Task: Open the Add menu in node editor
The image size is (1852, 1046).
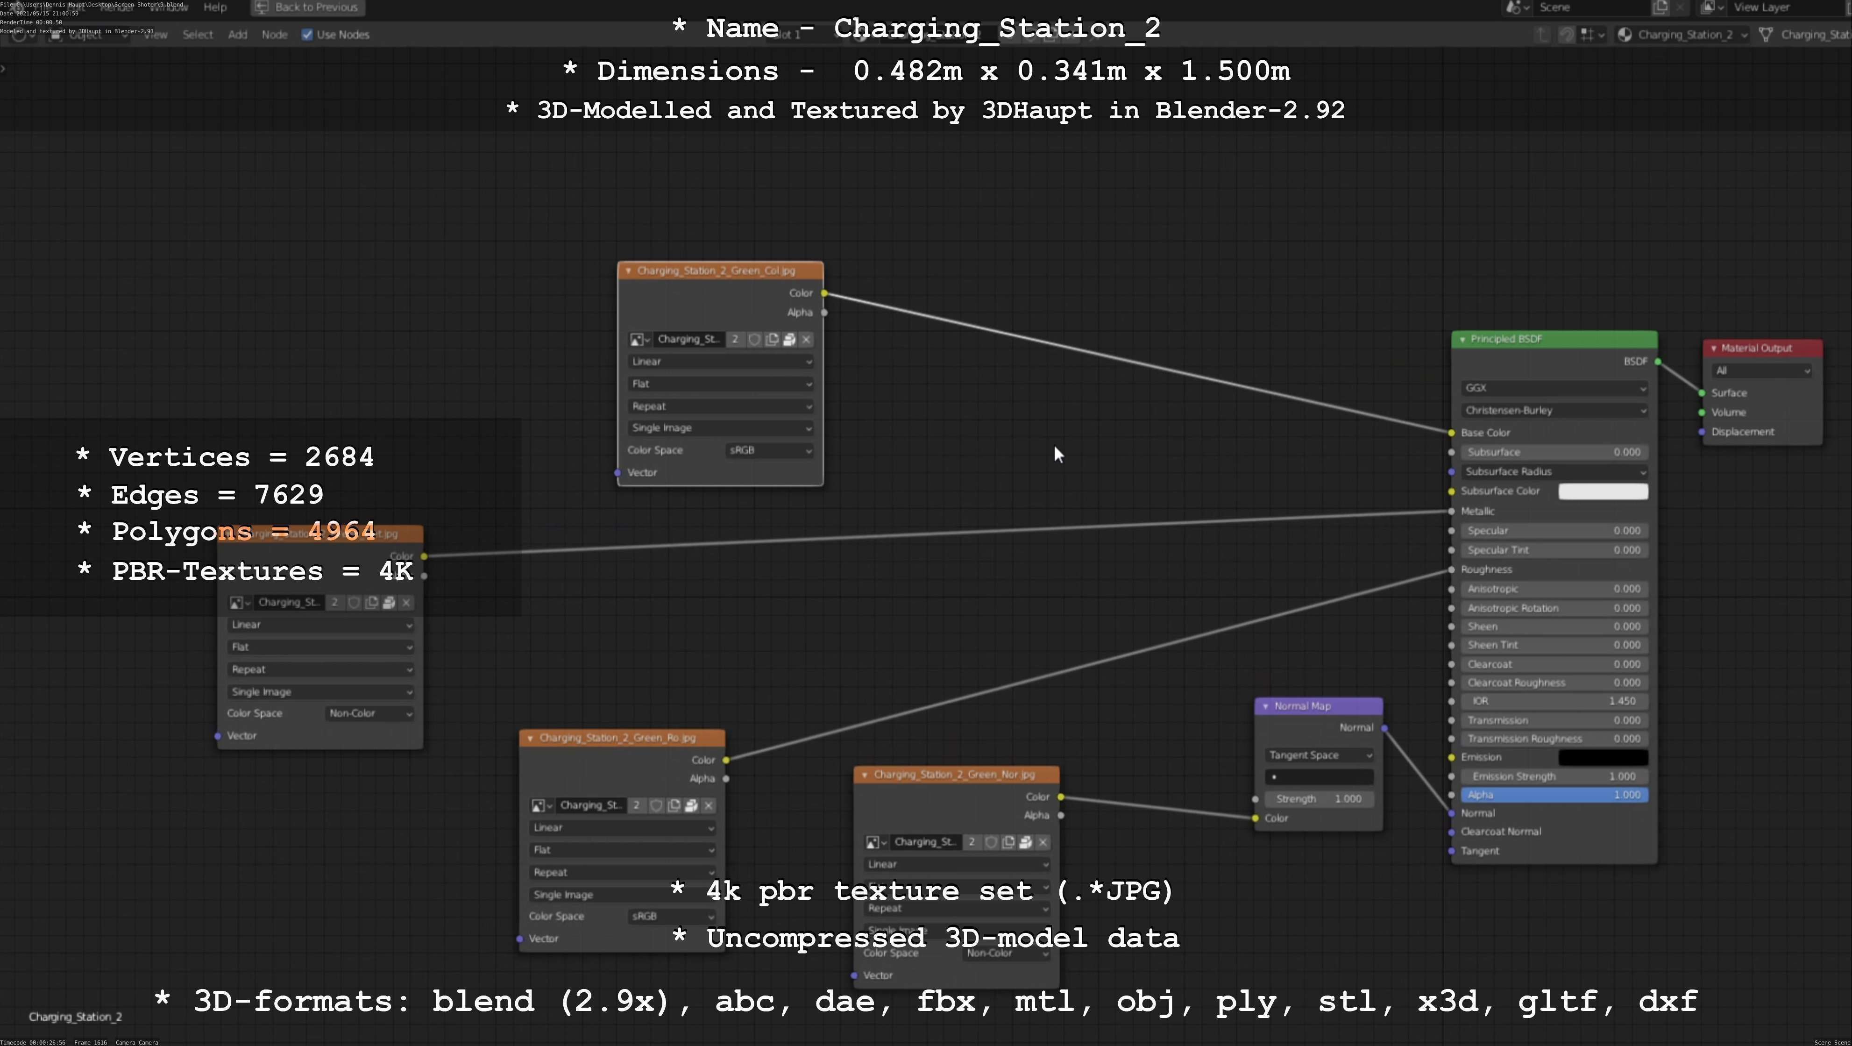Action: coord(237,35)
